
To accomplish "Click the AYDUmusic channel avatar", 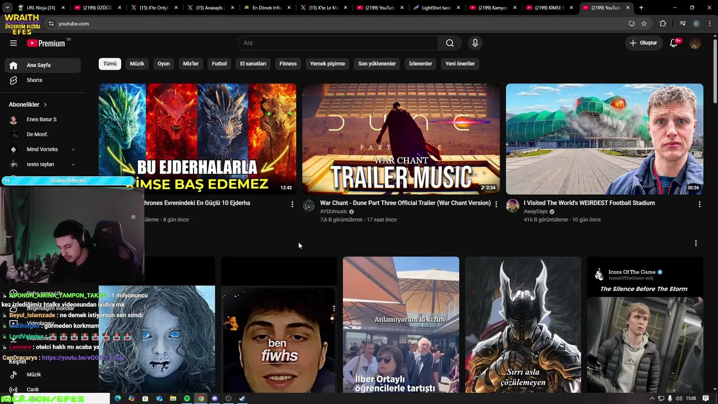I will 309,206.
